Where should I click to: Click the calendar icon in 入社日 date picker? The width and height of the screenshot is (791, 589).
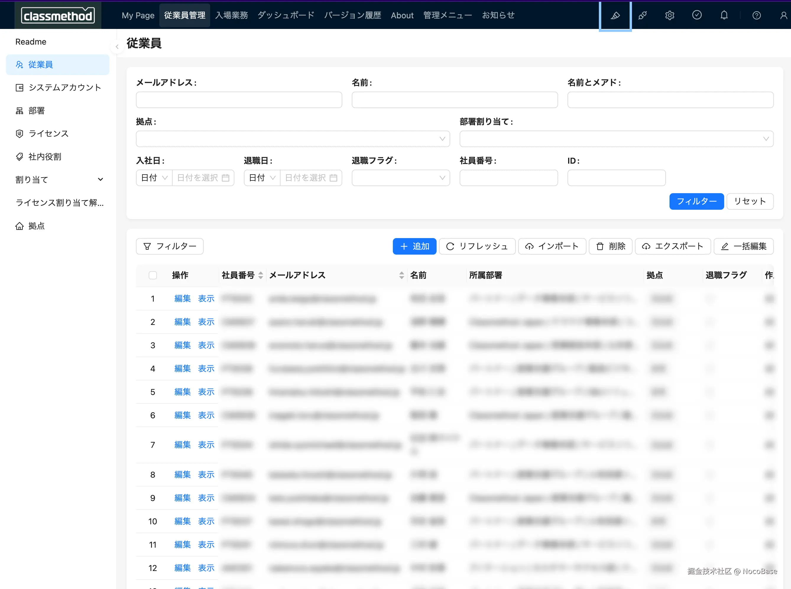226,178
